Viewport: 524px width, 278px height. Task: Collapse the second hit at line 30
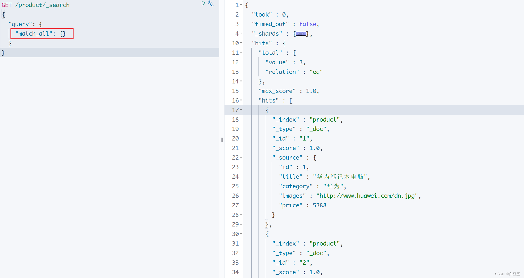tap(241, 234)
